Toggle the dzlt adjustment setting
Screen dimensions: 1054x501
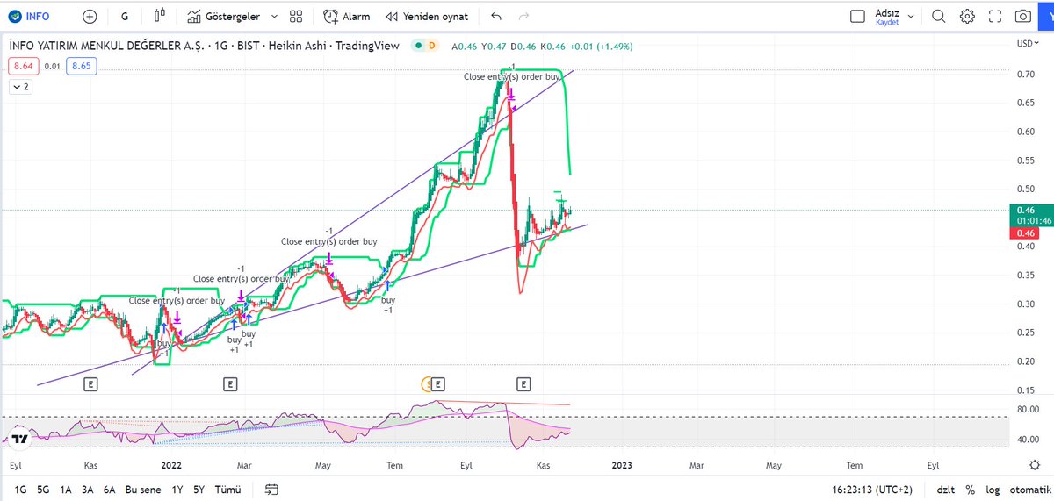pyautogui.click(x=945, y=489)
